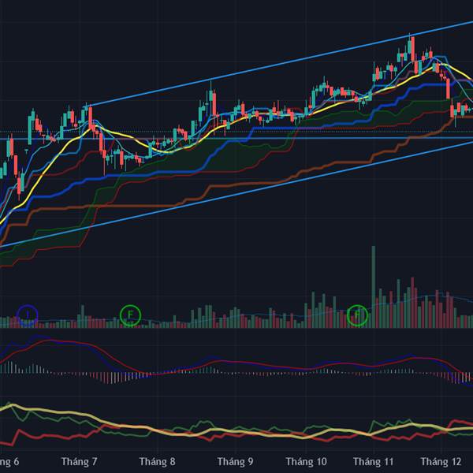Open the blue circle event marker in June
Screen dimensions: 473x473
point(28,315)
